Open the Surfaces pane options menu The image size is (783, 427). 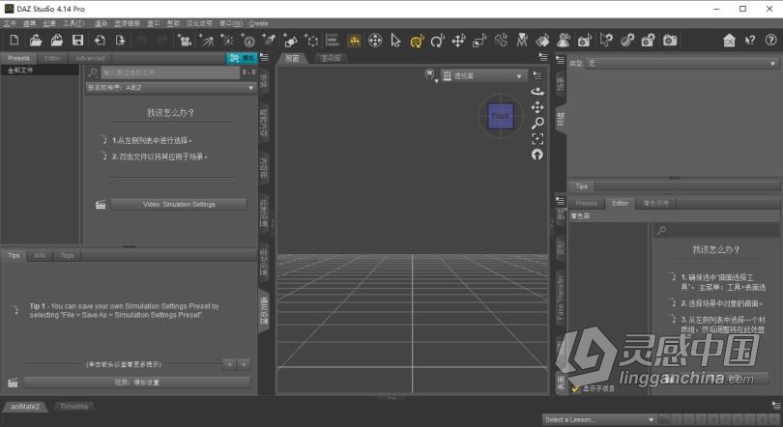[561, 201]
